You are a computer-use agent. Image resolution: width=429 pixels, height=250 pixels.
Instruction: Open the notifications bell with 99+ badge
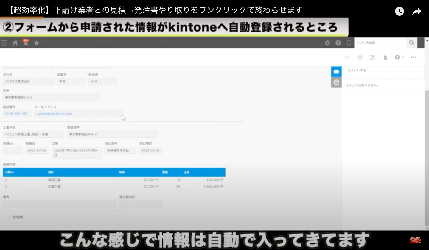click(x=26, y=43)
